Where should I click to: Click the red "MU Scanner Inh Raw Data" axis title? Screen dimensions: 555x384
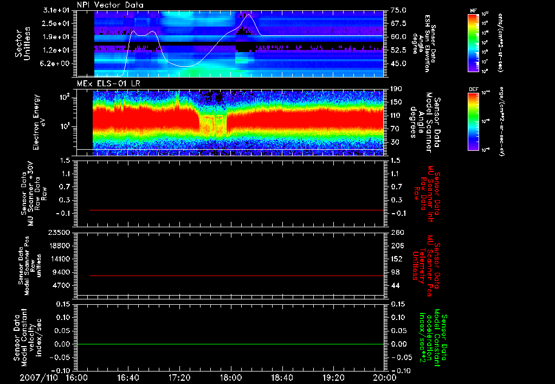[427, 194]
